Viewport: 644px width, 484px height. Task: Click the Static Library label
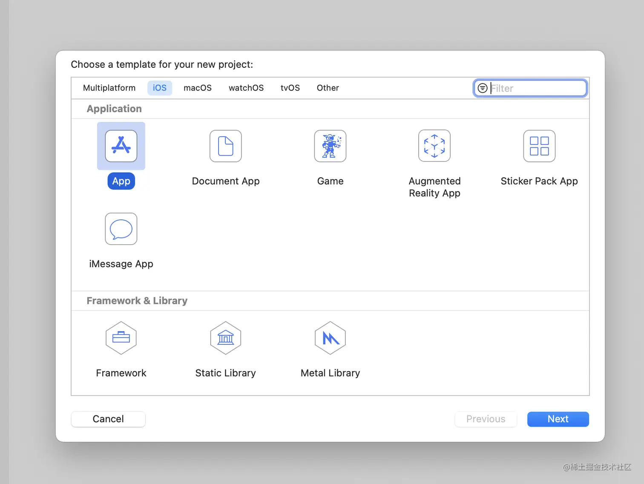[226, 373]
